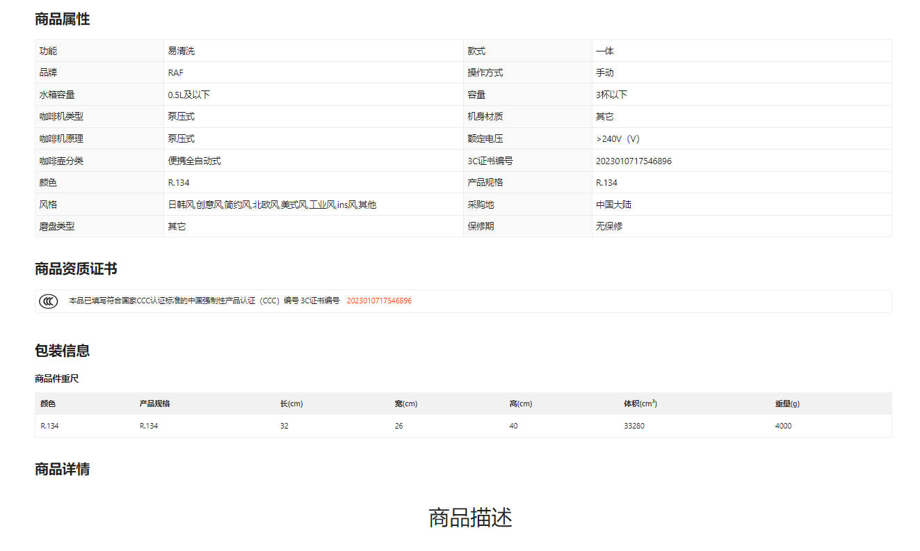Select the large '商品描述' title
The height and width of the screenshot is (551, 920).
[471, 518]
